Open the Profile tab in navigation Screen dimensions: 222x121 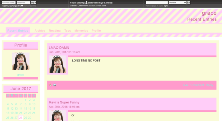[96, 31]
